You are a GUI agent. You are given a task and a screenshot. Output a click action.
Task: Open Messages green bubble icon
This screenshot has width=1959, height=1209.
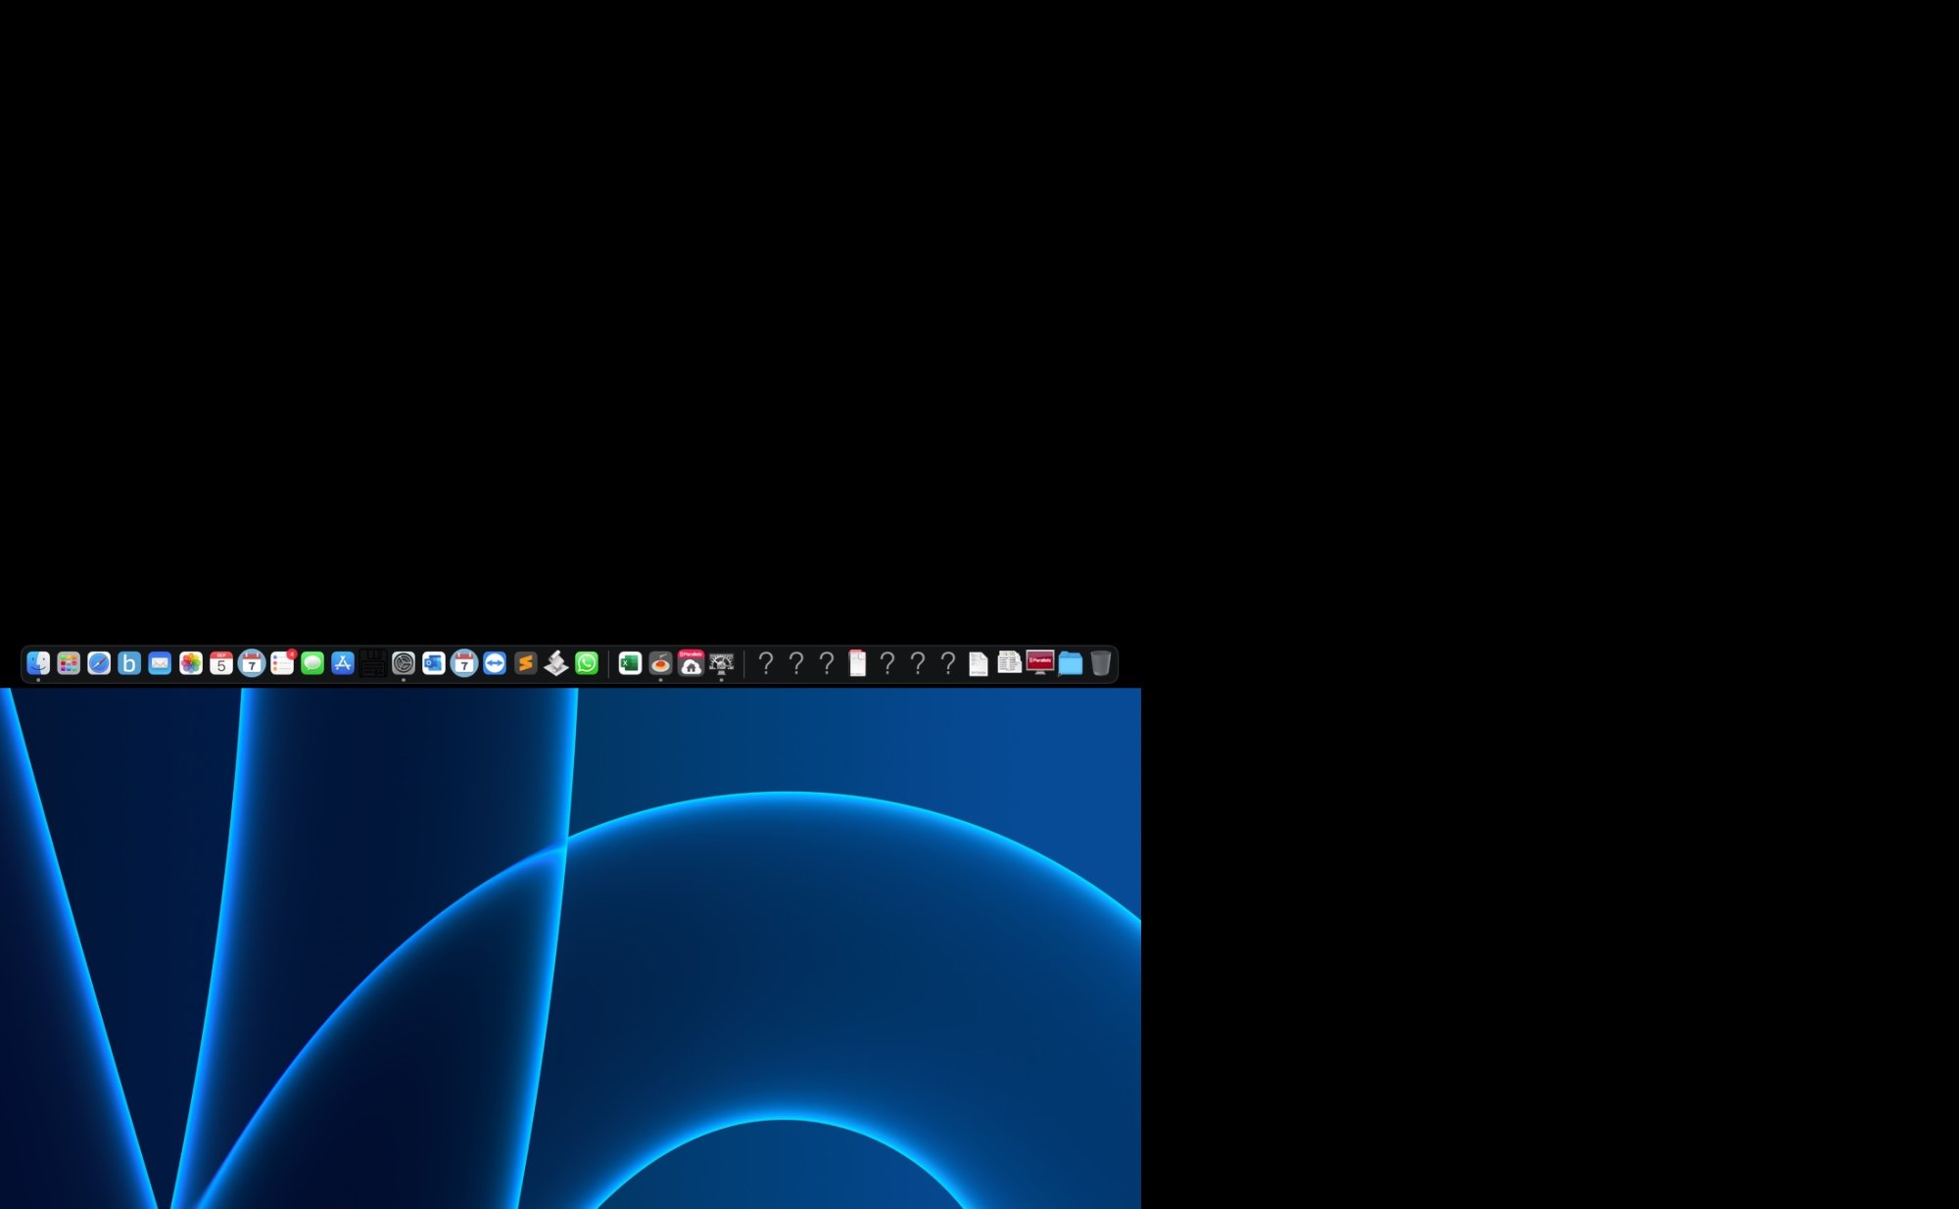click(x=312, y=663)
